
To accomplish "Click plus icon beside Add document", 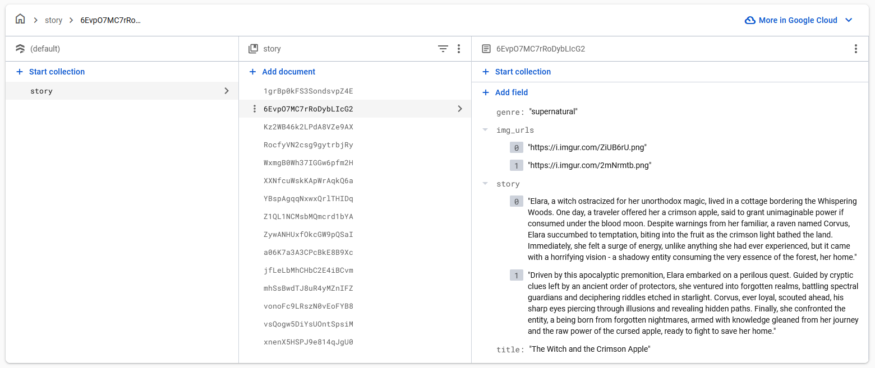I will [x=253, y=72].
